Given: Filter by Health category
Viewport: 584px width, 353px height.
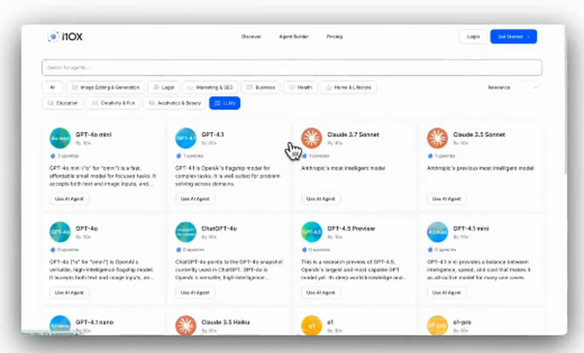Looking at the screenshot, I should pyautogui.click(x=300, y=88).
